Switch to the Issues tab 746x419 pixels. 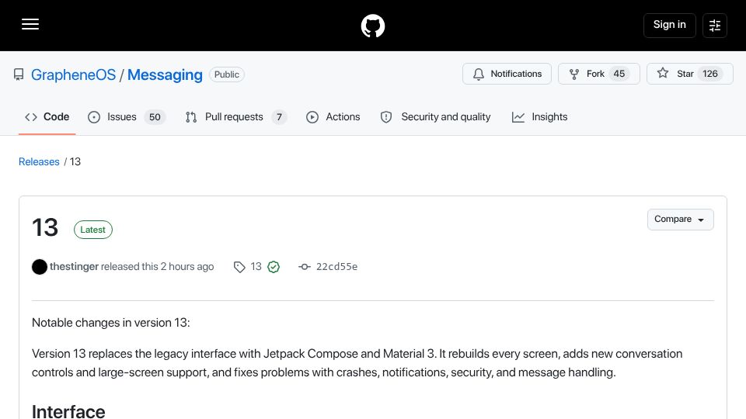point(127,117)
